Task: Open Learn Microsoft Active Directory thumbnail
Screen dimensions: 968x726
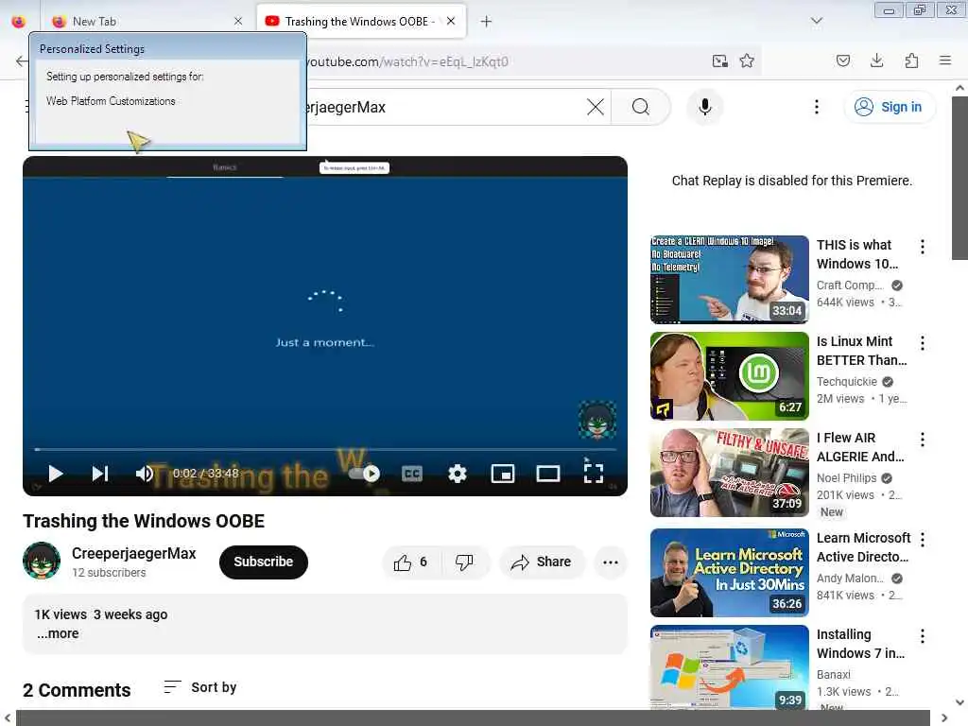Action: coord(729,573)
